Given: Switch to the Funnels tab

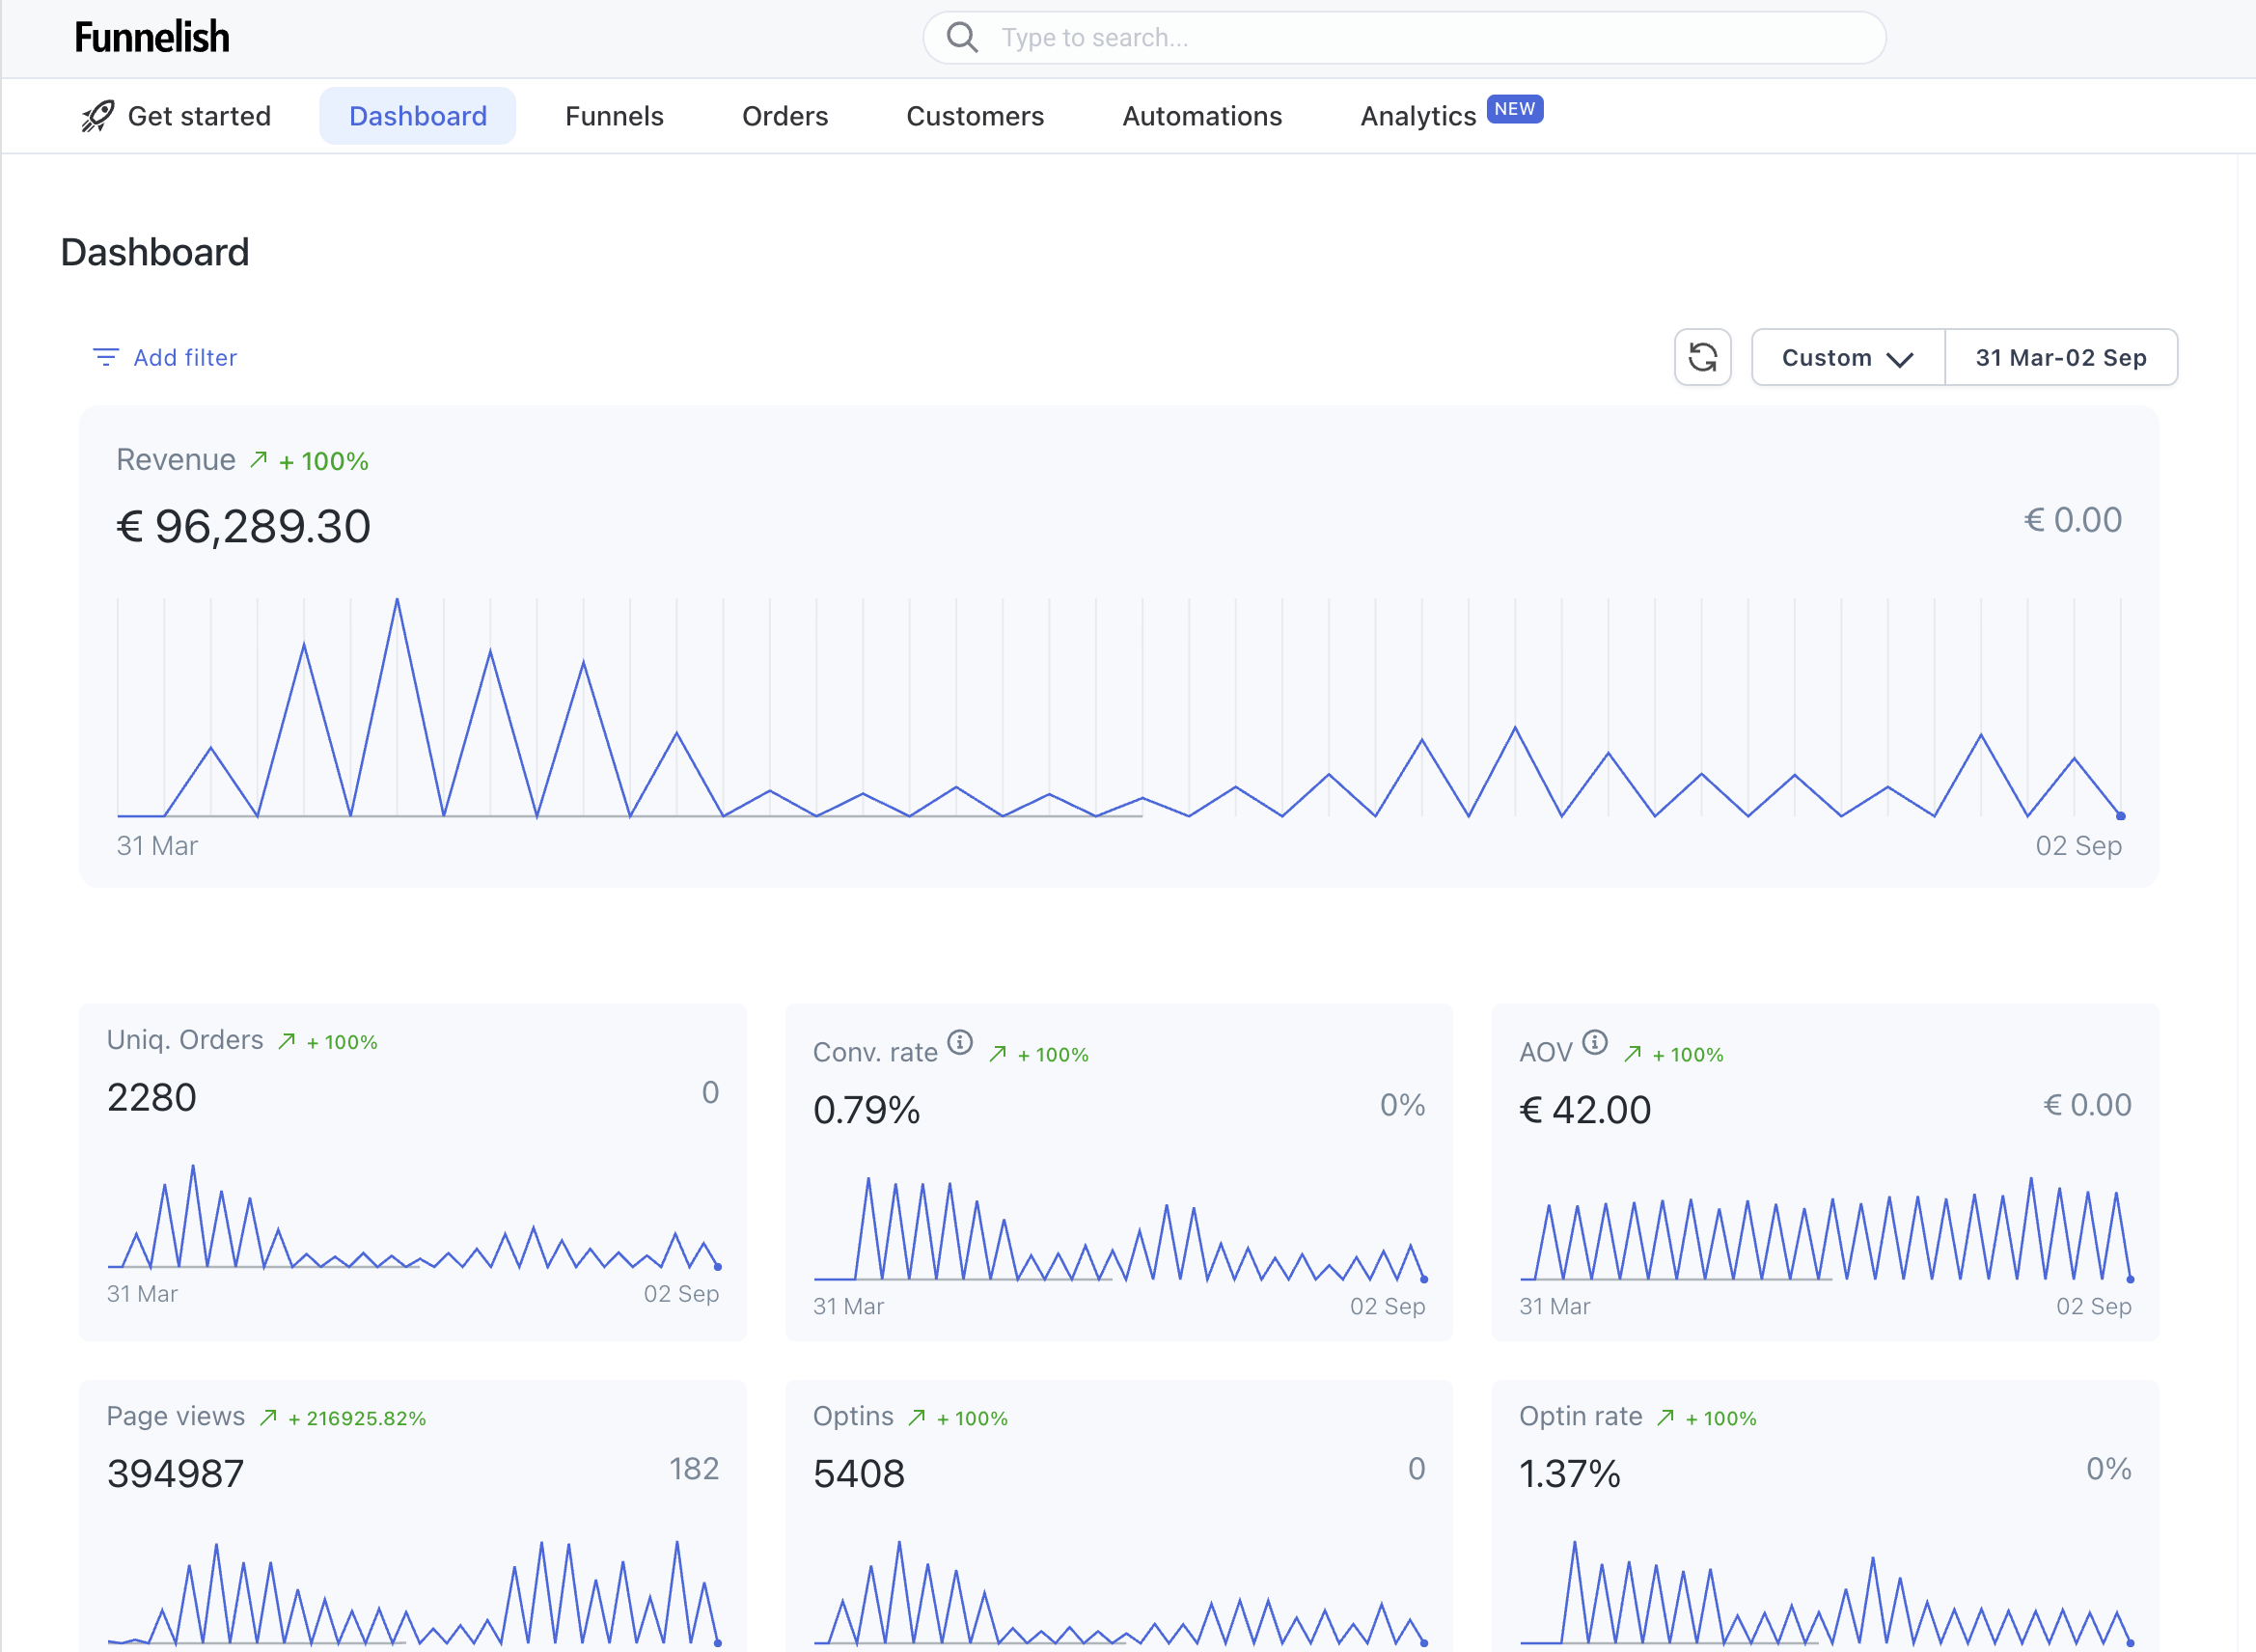Looking at the screenshot, I should [x=614, y=116].
